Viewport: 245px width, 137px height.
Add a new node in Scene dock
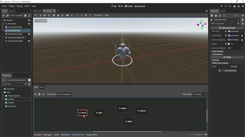(x=3, y=16)
